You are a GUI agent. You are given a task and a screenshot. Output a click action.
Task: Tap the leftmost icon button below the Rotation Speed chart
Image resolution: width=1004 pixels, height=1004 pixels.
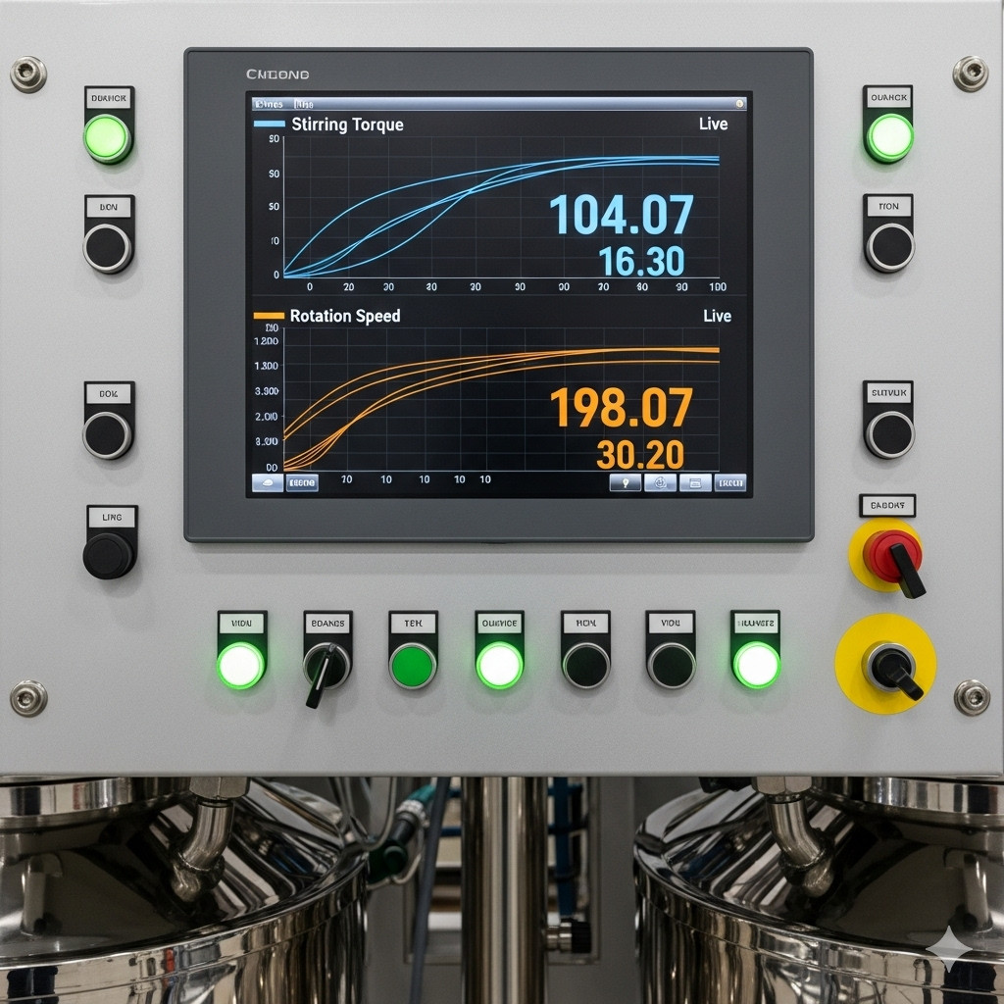point(267,482)
